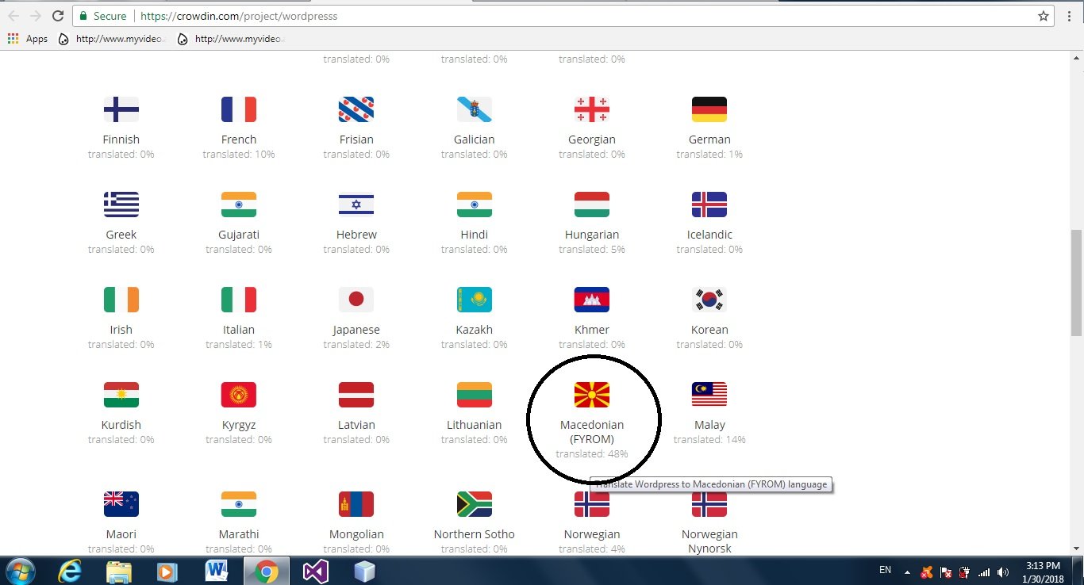This screenshot has height=585, width=1084.
Task: Select the Khmer flag icon
Action: click(x=592, y=300)
